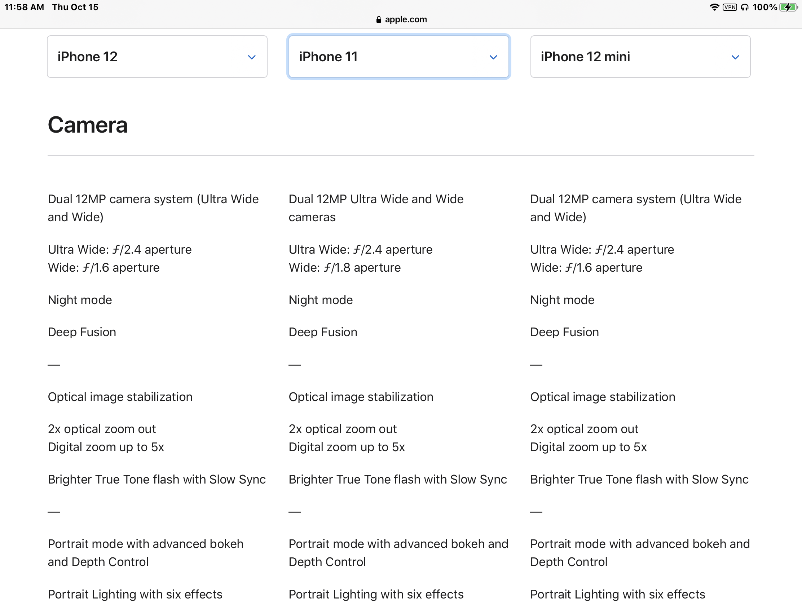
Task: Open the iPhone 12 mini dropdown
Action: point(640,57)
